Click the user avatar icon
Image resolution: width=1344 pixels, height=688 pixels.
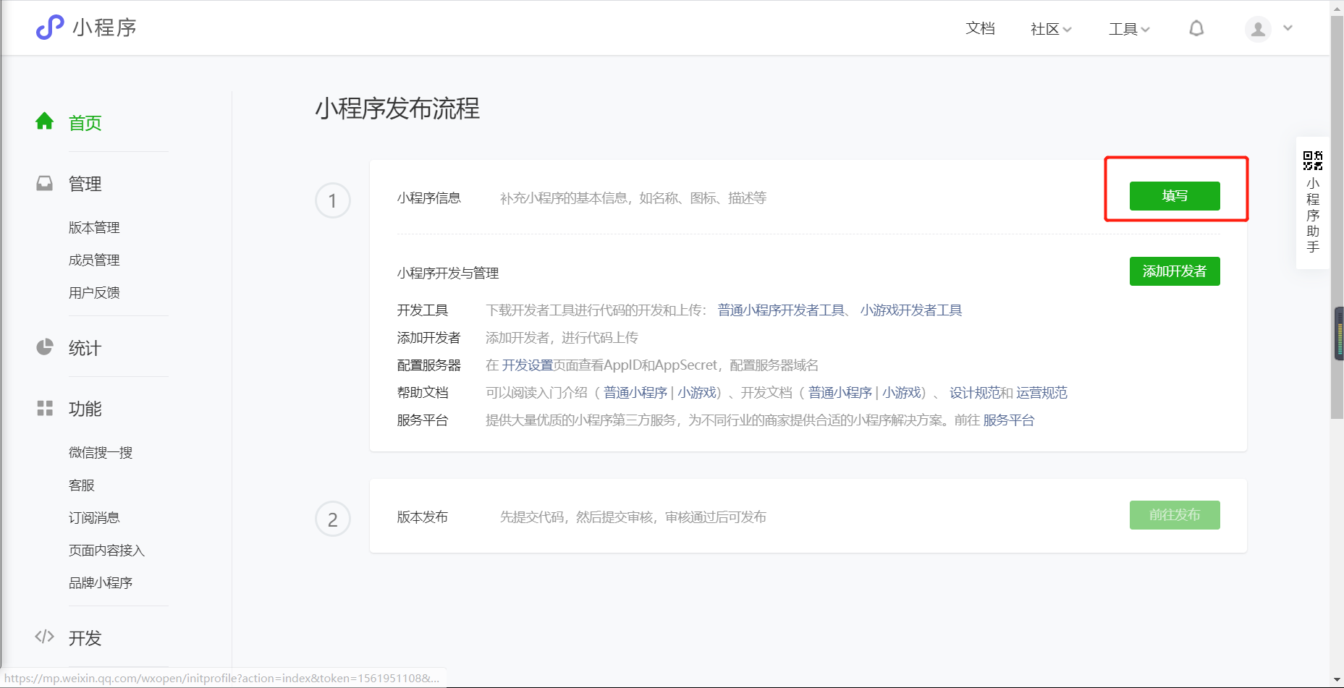1258,29
